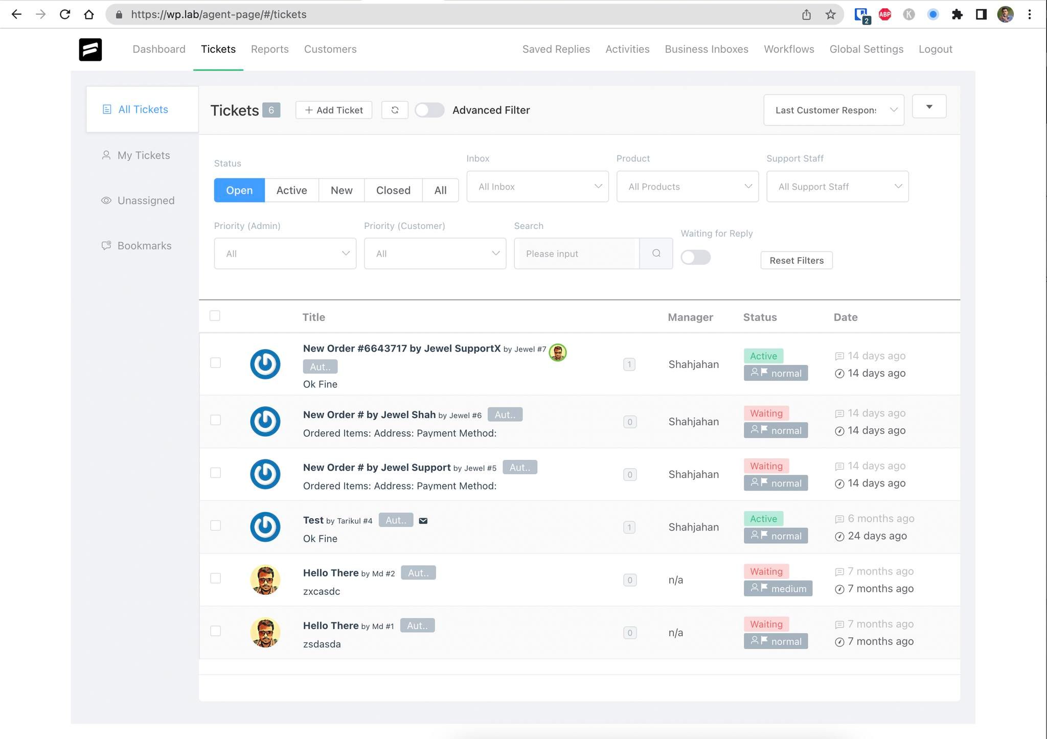Open the All Support Staff dropdown
Screen dimensions: 1047x739
click(x=837, y=186)
